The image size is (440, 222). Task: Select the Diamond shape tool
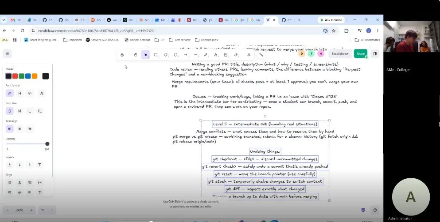(x=166, y=55)
